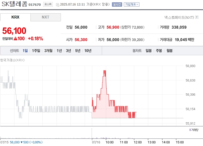Click the 하한가 39,200 text
This screenshot has width=203, height=146.
132,40
